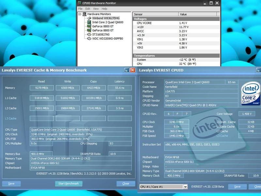Screen dimensions: 261x196
Task: Select the second GeForce 8800 GT card icon
Action: [x=89, y=30]
